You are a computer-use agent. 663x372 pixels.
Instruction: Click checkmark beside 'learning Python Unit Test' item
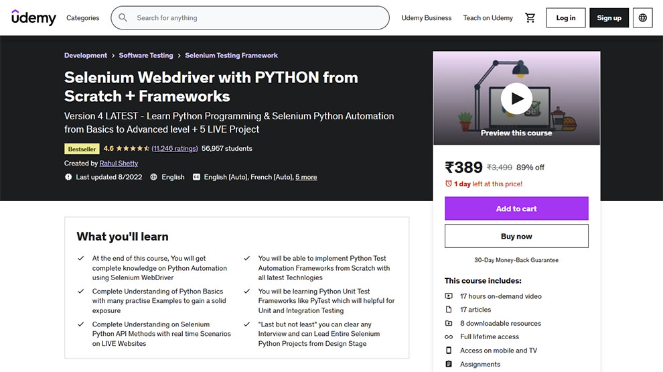[x=247, y=291]
